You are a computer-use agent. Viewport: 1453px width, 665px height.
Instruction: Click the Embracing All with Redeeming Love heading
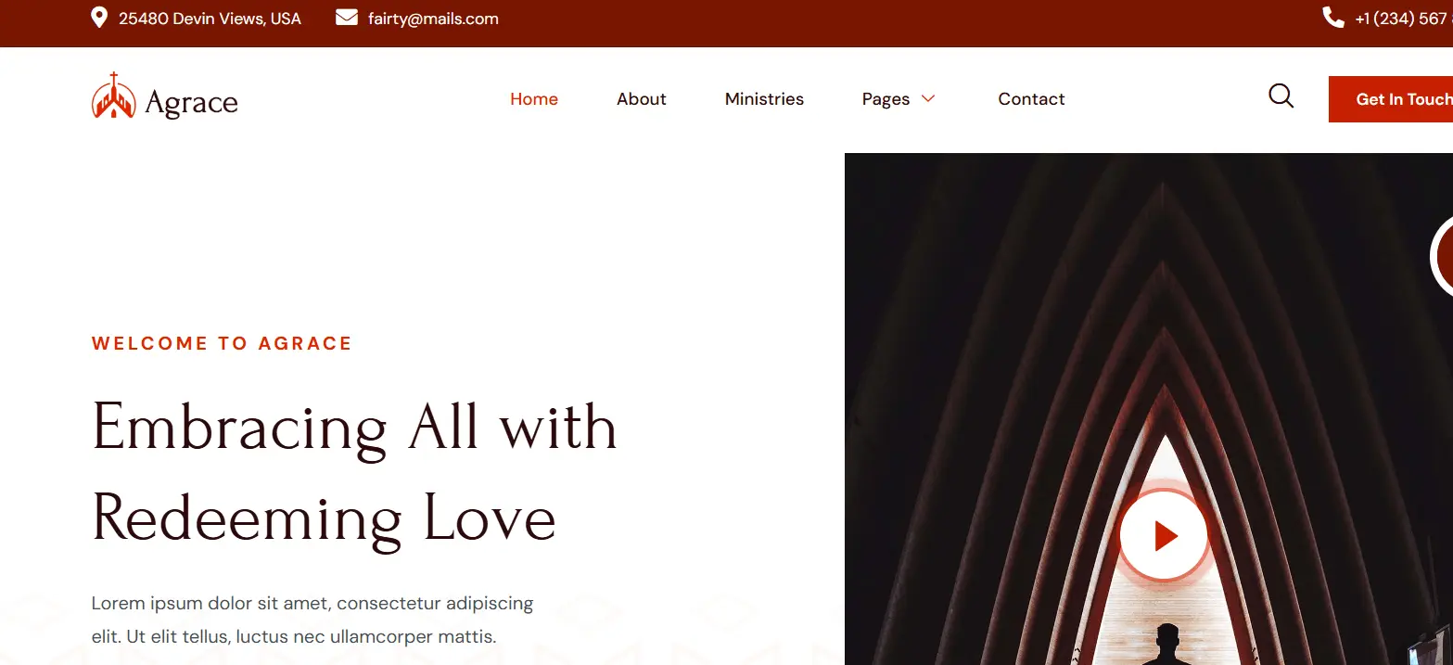pyautogui.click(x=354, y=472)
